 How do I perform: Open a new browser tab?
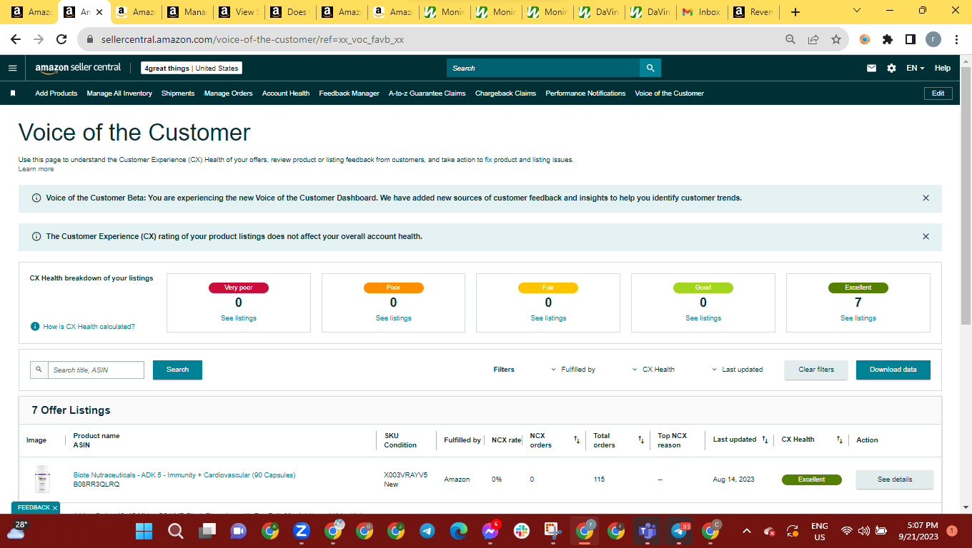795,12
